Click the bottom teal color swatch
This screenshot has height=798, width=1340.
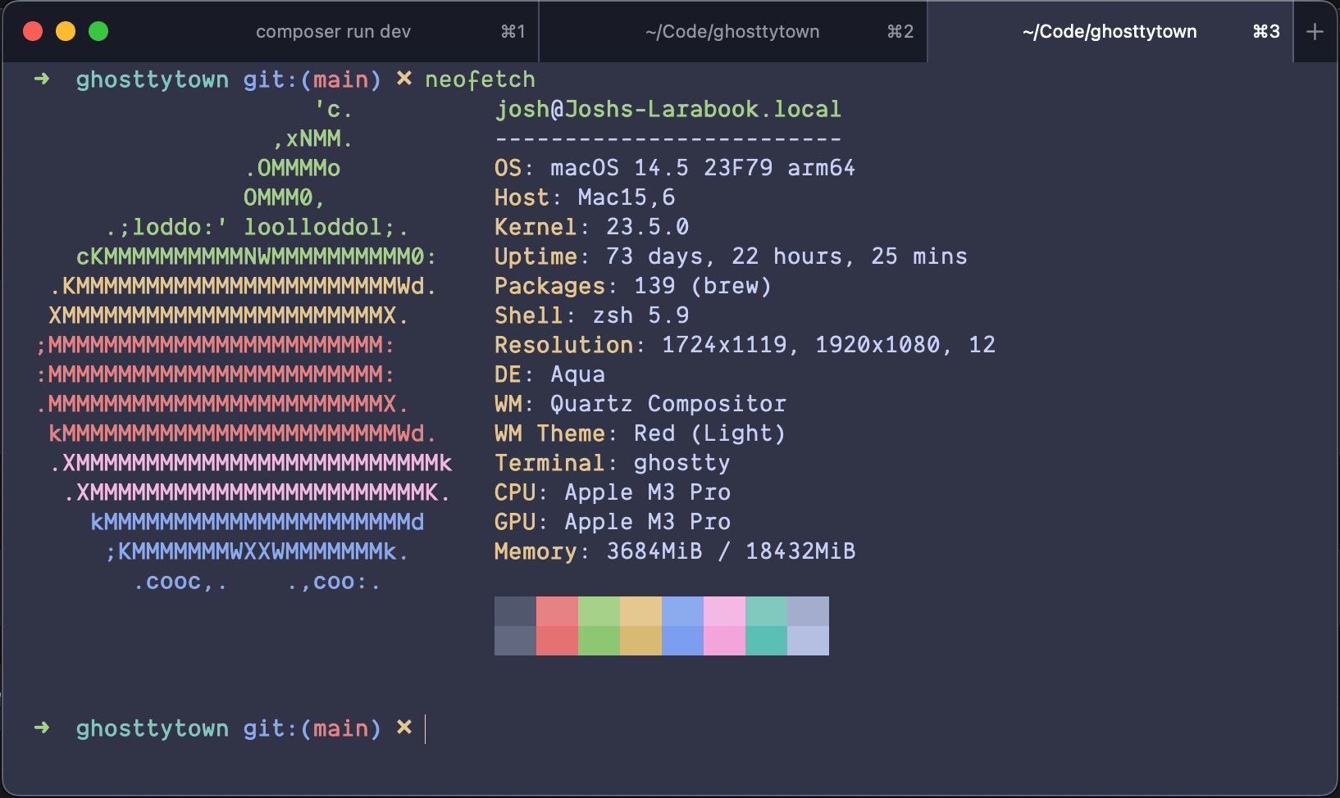tap(766, 641)
